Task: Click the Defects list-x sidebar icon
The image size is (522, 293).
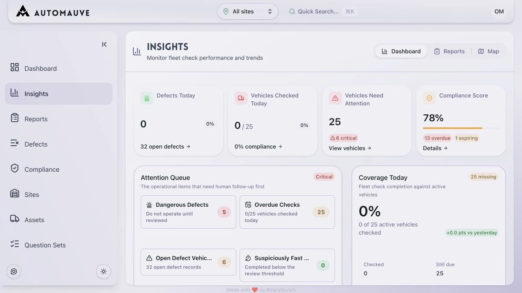Action: pos(15,143)
